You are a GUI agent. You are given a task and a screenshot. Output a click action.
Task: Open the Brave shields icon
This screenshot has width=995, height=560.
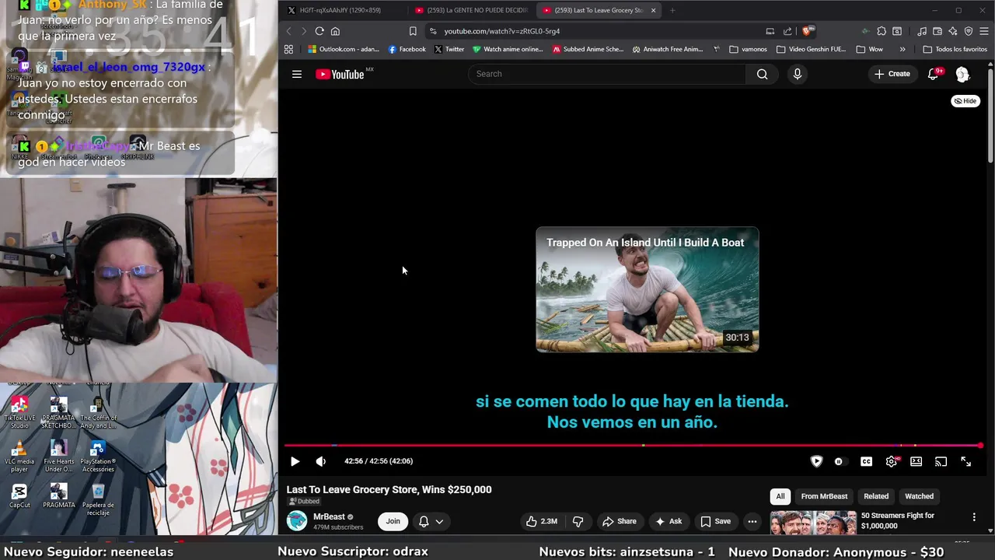tap(807, 31)
